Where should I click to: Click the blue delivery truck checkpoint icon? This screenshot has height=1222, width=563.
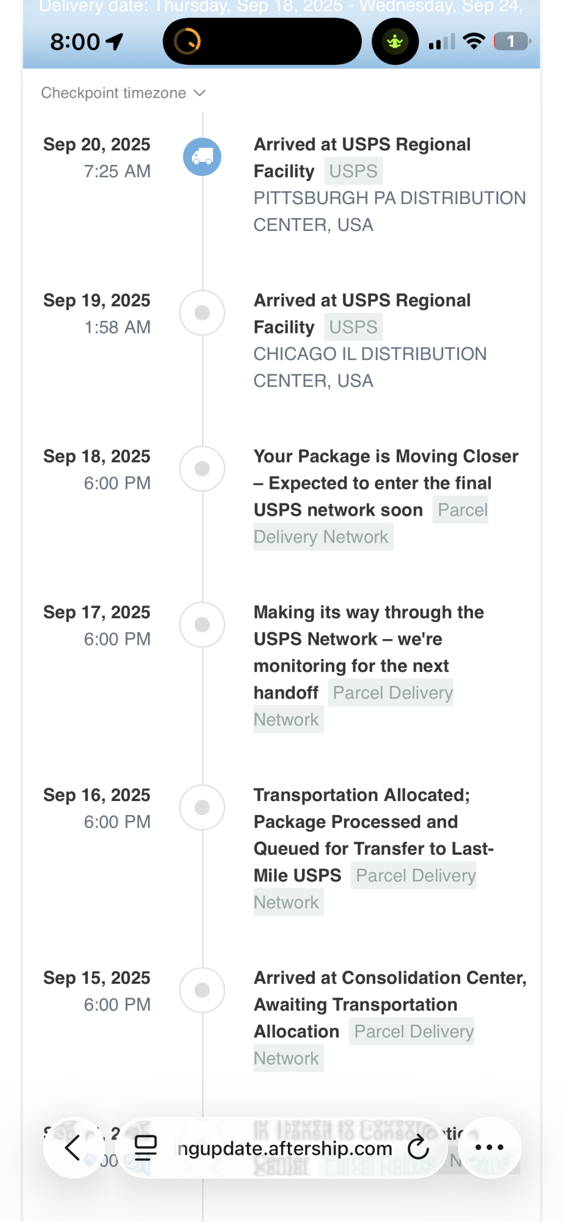click(202, 157)
